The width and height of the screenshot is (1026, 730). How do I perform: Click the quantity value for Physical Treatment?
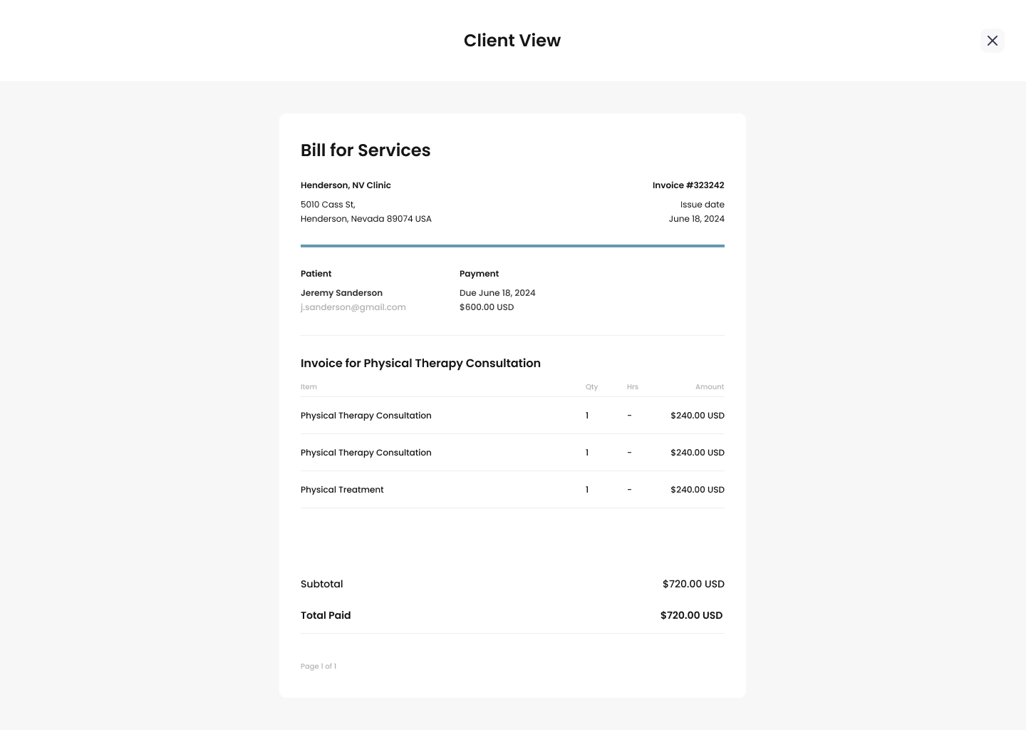(x=587, y=490)
